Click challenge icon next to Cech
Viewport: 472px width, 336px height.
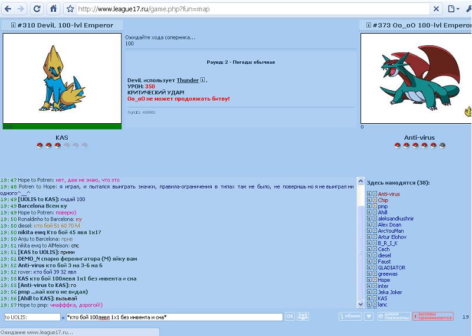[375, 249]
